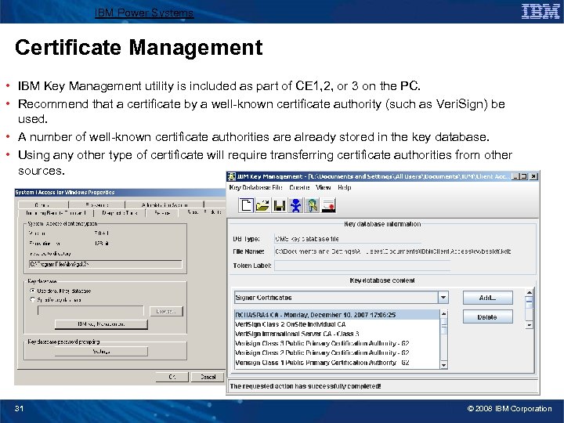The width and height of the screenshot is (564, 423).
Task: Select the Specify key database name radio button
Action: [x=32, y=299]
